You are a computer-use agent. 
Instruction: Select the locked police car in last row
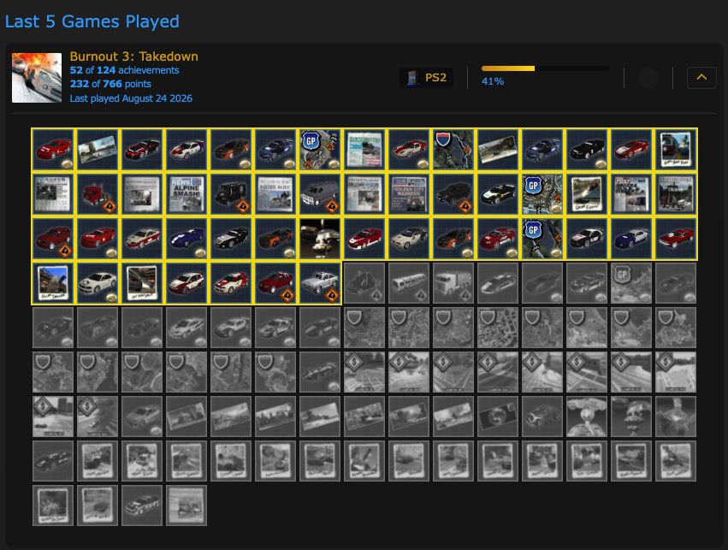point(142,506)
